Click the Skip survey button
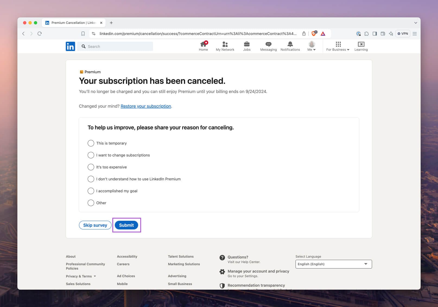The width and height of the screenshot is (438, 307). pyautogui.click(x=95, y=225)
